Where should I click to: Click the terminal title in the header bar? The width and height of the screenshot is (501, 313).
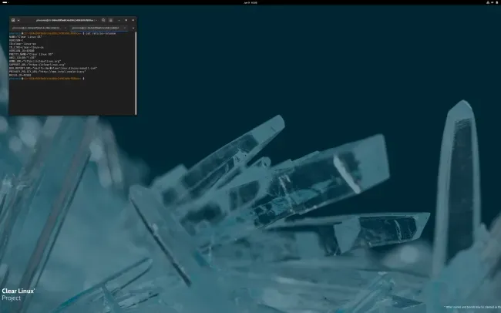[66, 20]
